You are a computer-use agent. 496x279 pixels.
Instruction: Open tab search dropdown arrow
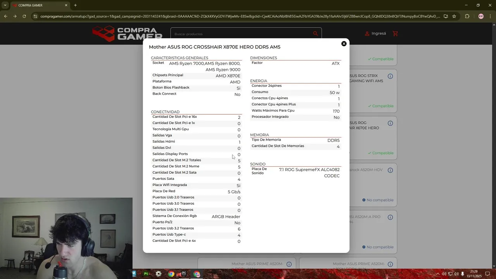tap(5, 5)
